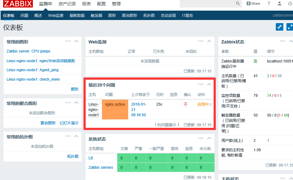This screenshot has height=180, width=293.
Task: Click the localhost:10051 details value
Action: pyautogui.click(x=280, y=61)
